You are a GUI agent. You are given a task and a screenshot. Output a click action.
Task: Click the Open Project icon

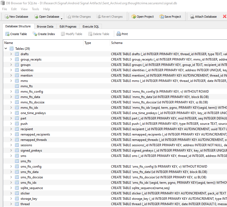point(134,17)
